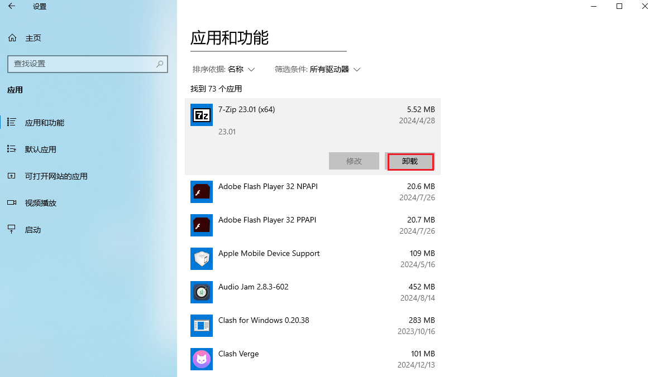Click the 修改 button for 7-Zip
The height and width of the screenshot is (377, 654).
point(354,161)
